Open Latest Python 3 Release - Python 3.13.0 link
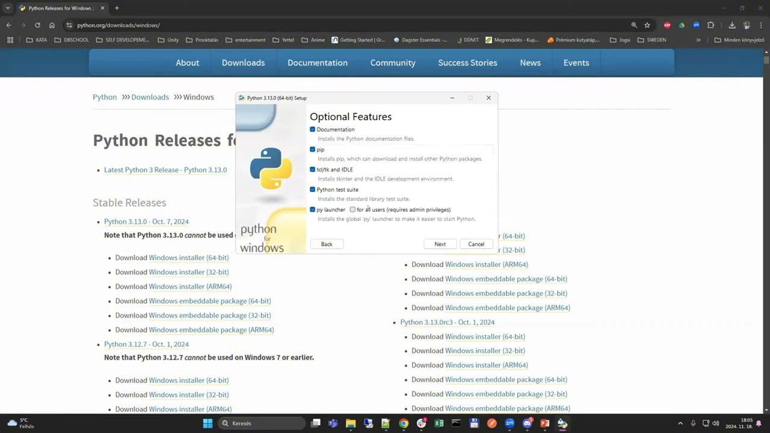 pyautogui.click(x=165, y=170)
